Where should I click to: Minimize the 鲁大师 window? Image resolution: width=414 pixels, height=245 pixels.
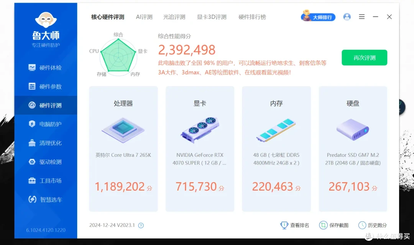tap(375, 16)
